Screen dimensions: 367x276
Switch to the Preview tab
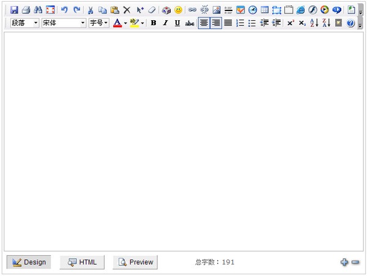[x=135, y=262]
